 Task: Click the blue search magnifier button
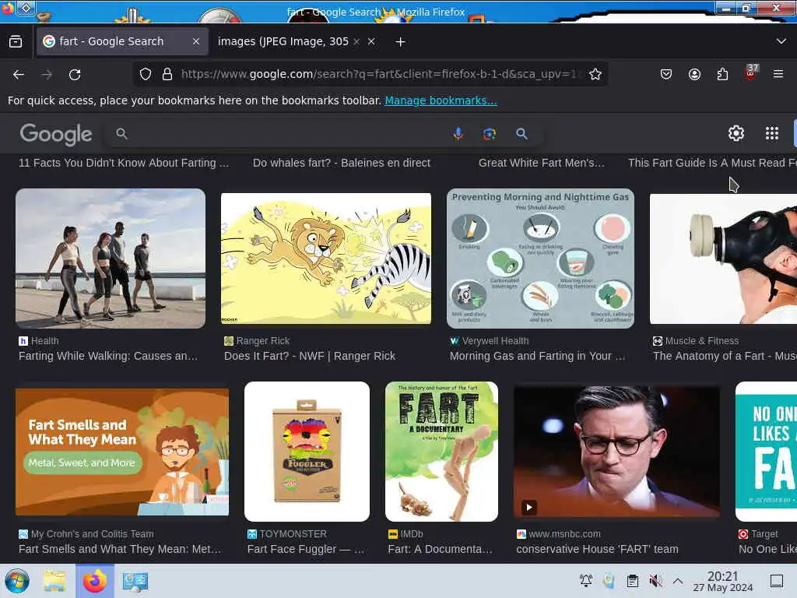[521, 134]
